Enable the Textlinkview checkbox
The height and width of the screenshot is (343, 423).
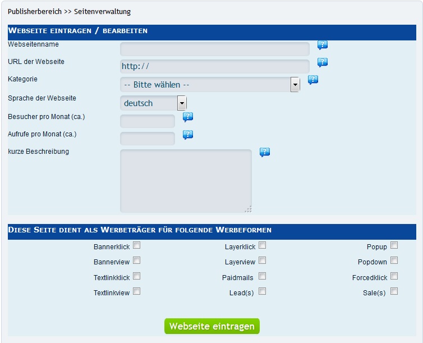[137, 291]
